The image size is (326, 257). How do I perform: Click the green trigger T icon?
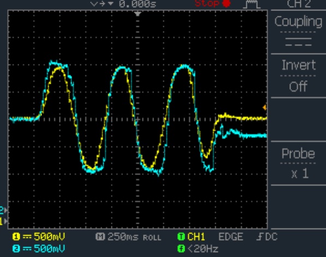pos(181,237)
